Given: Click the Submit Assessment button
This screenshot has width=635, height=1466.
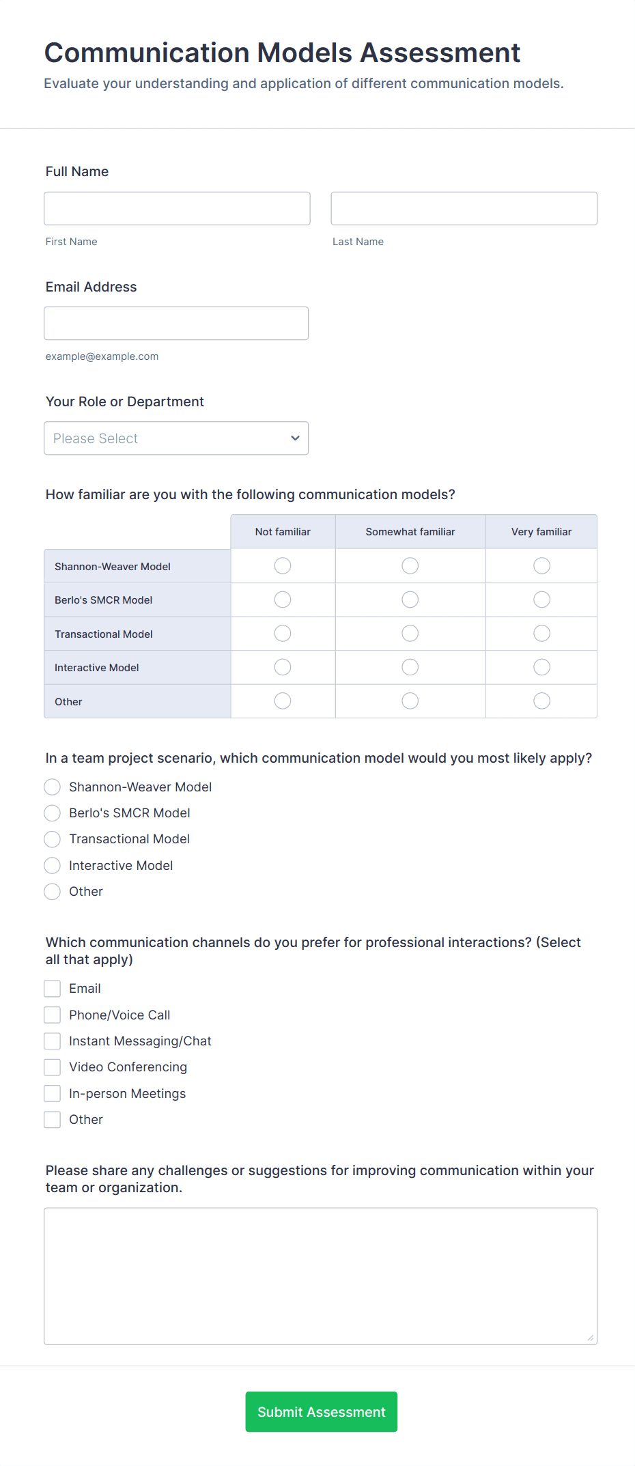Looking at the screenshot, I should pyautogui.click(x=320, y=1411).
